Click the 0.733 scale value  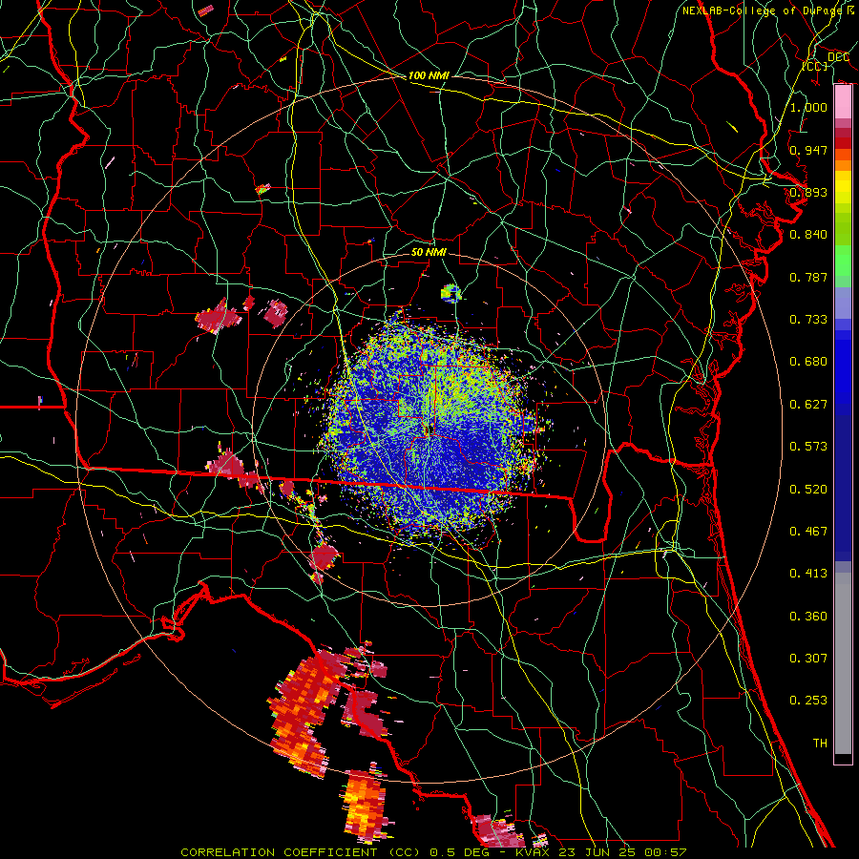click(808, 320)
